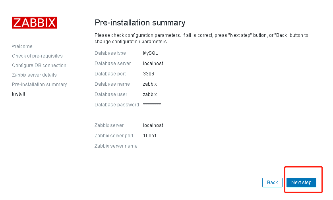Image resolution: width=333 pixels, height=200 pixels.
Task: Select Configure DB connection step
Action: pyautogui.click(x=39, y=65)
